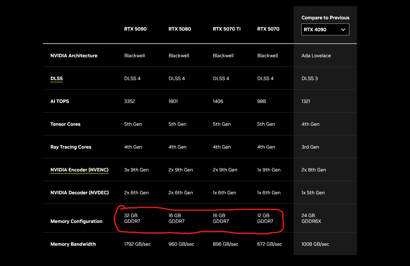
Task: Click the NVIDIA Architecture row label
Action: tap(74, 56)
